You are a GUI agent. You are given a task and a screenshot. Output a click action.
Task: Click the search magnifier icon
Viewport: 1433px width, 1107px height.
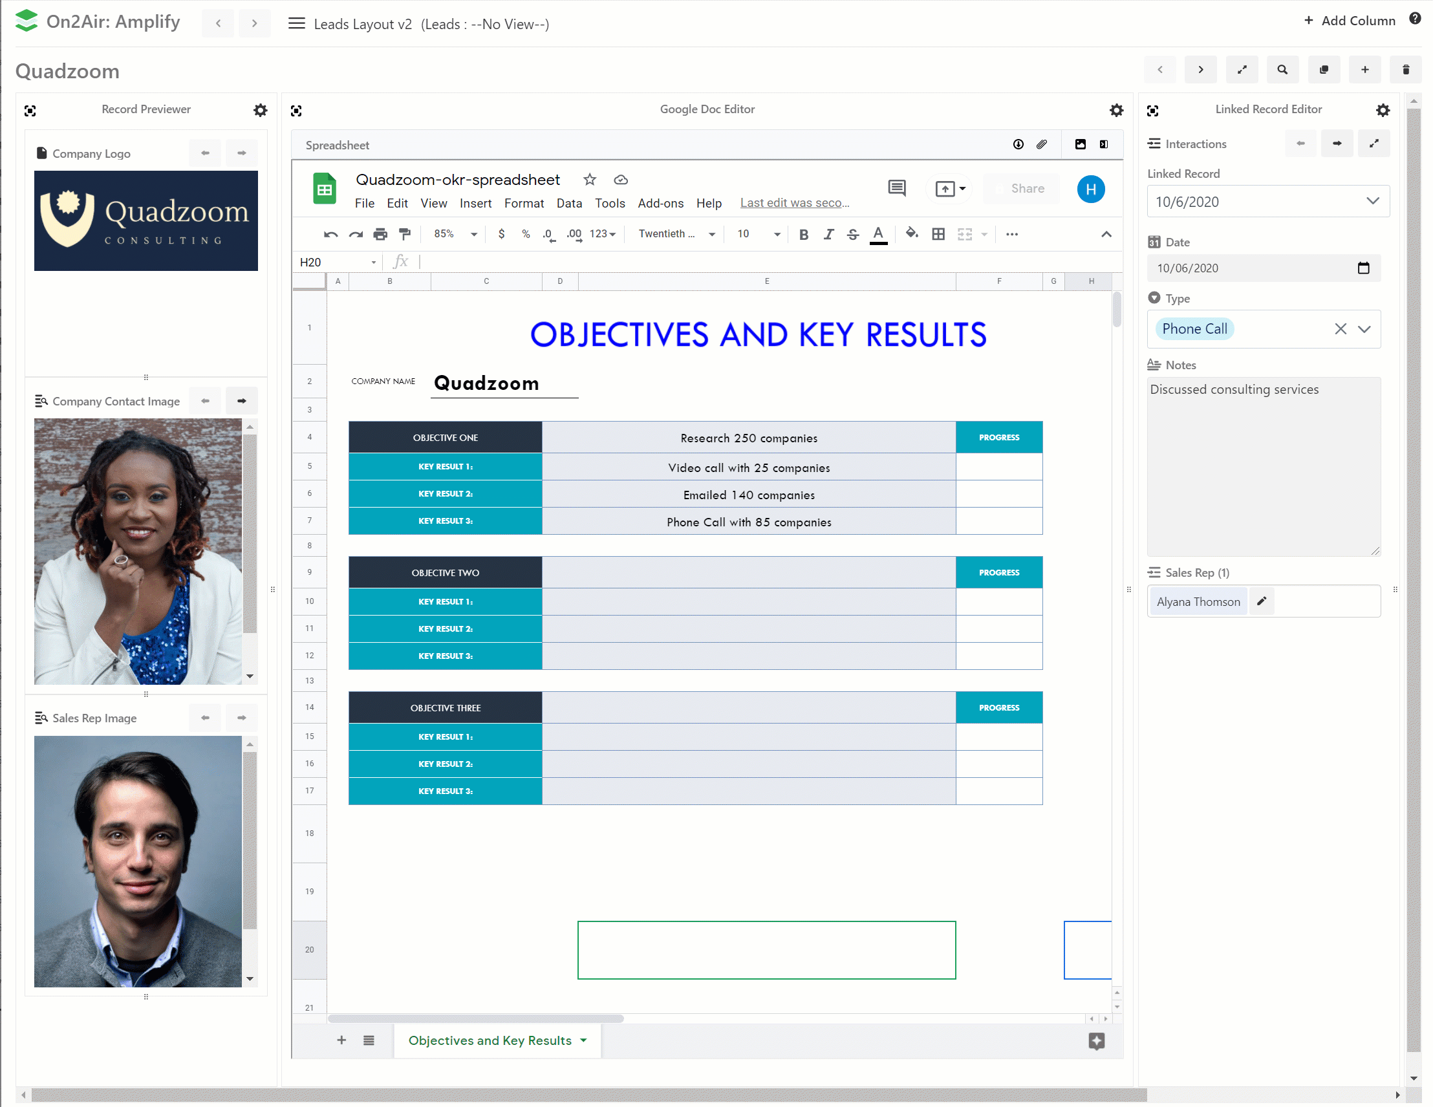tap(1282, 70)
